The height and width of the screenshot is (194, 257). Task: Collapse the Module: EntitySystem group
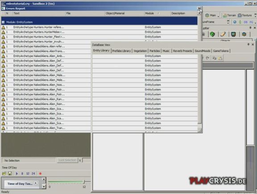click(x=3, y=22)
